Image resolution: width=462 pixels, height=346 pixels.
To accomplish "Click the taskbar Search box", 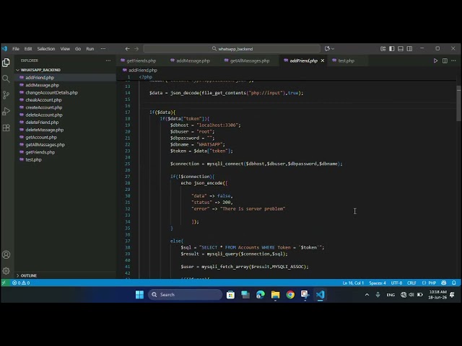I will pos(185,295).
